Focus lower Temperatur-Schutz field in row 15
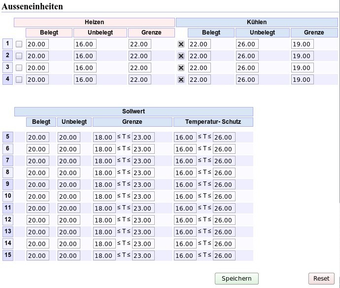 tap(185, 255)
